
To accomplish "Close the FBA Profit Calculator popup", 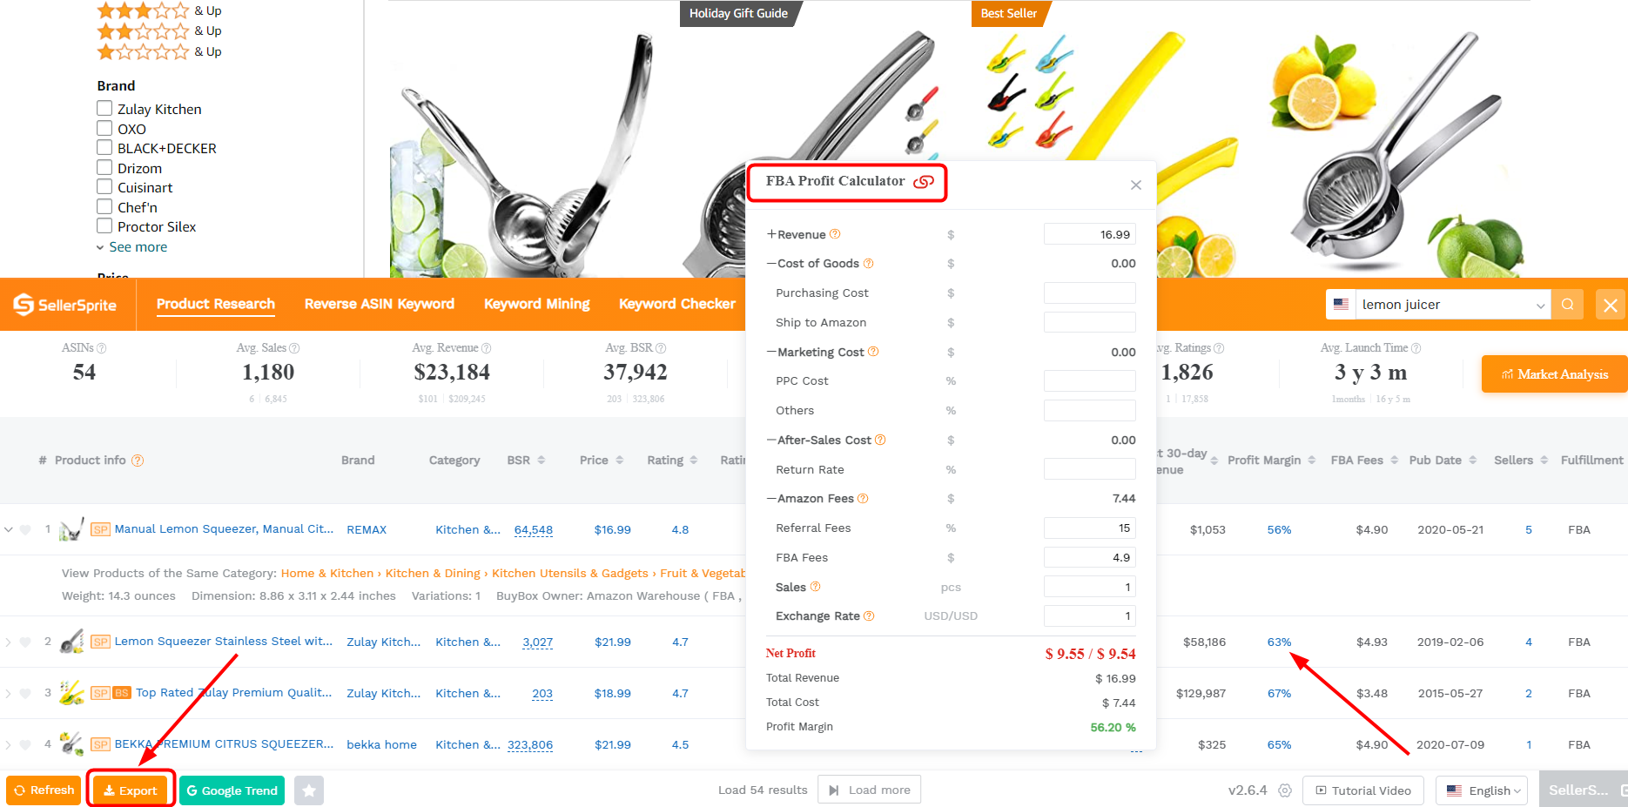I will 1135,185.
